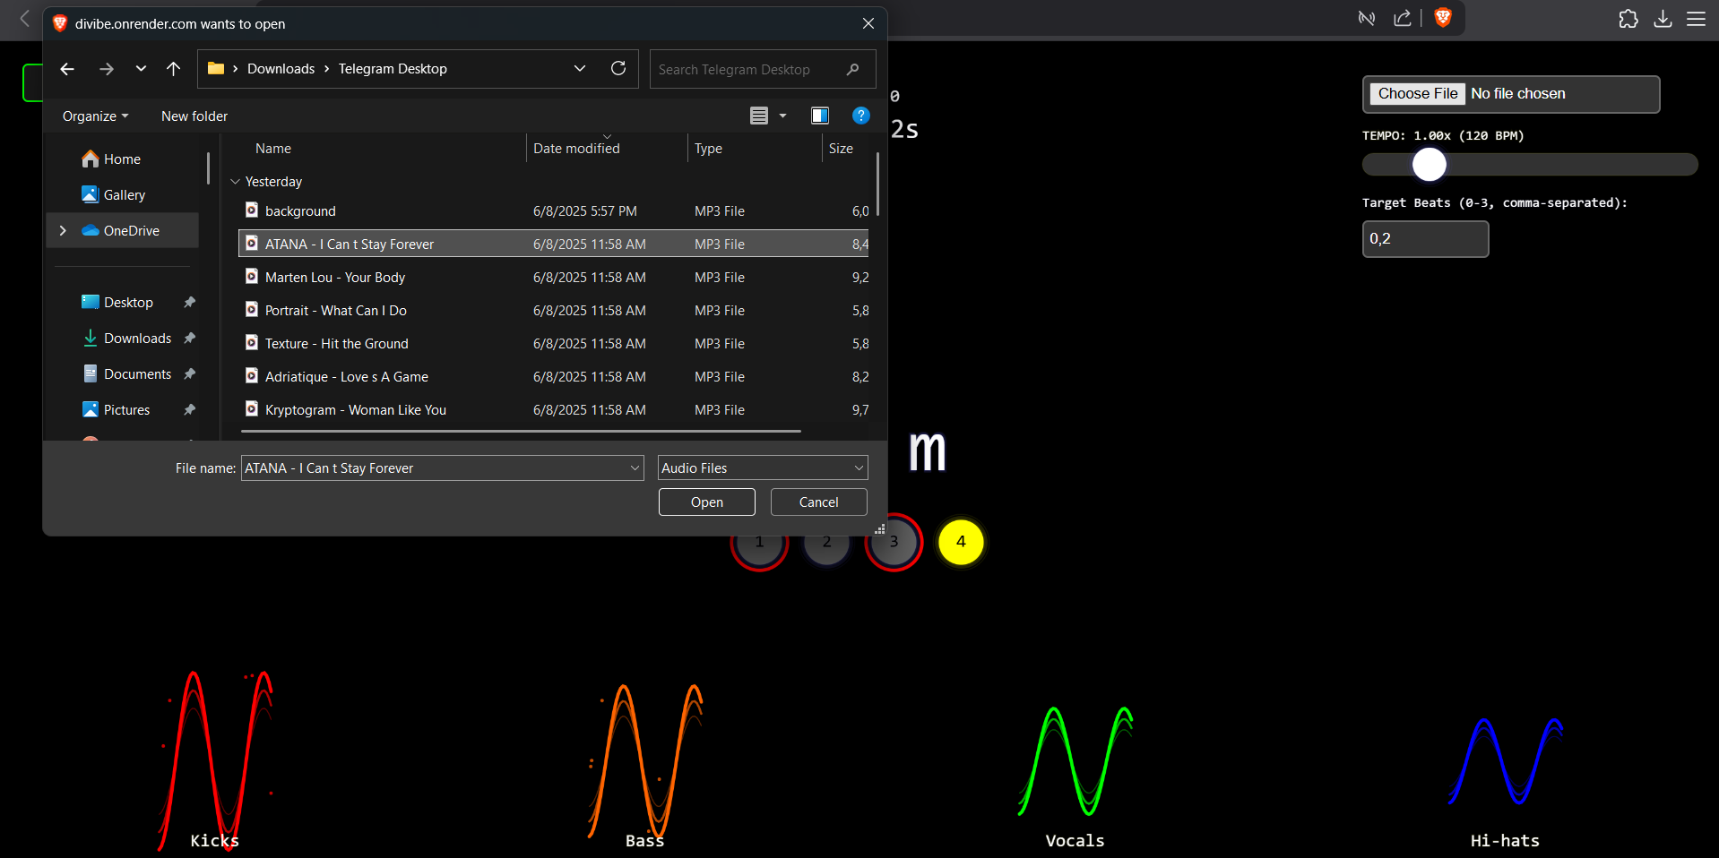This screenshot has height=858, width=1719.
Task: Open Downloads quick access folder
Action: tap(137, 339)
